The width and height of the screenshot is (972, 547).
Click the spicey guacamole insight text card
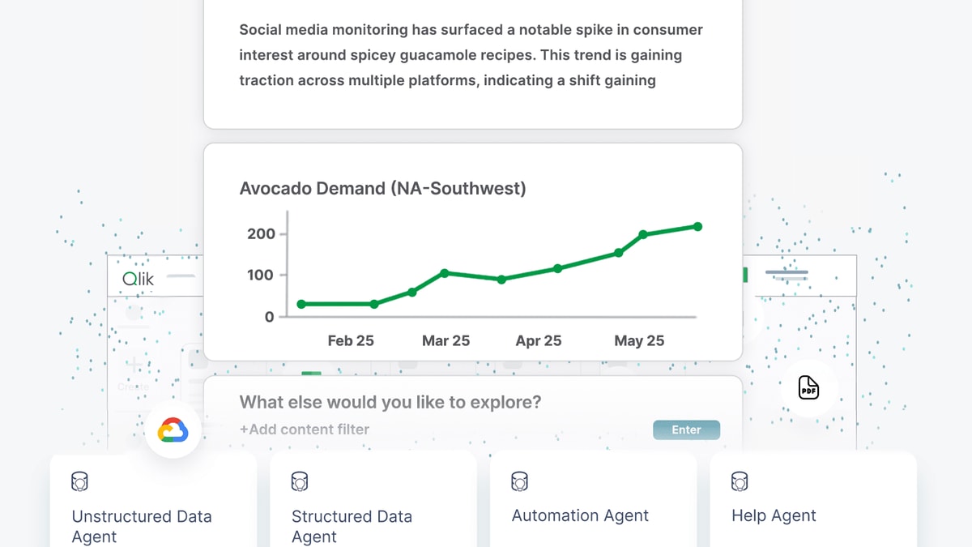(473, 64)
